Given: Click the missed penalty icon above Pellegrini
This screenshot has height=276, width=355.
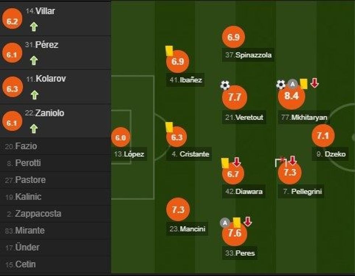Looking at the screenshot, I should (x=280, y=162).
